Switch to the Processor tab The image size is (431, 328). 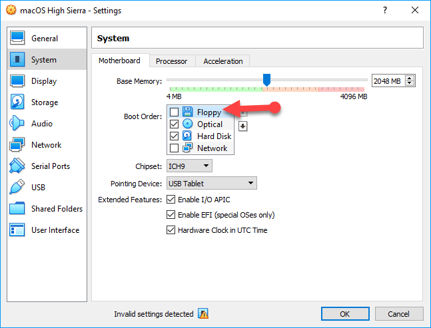coord(171,61)
